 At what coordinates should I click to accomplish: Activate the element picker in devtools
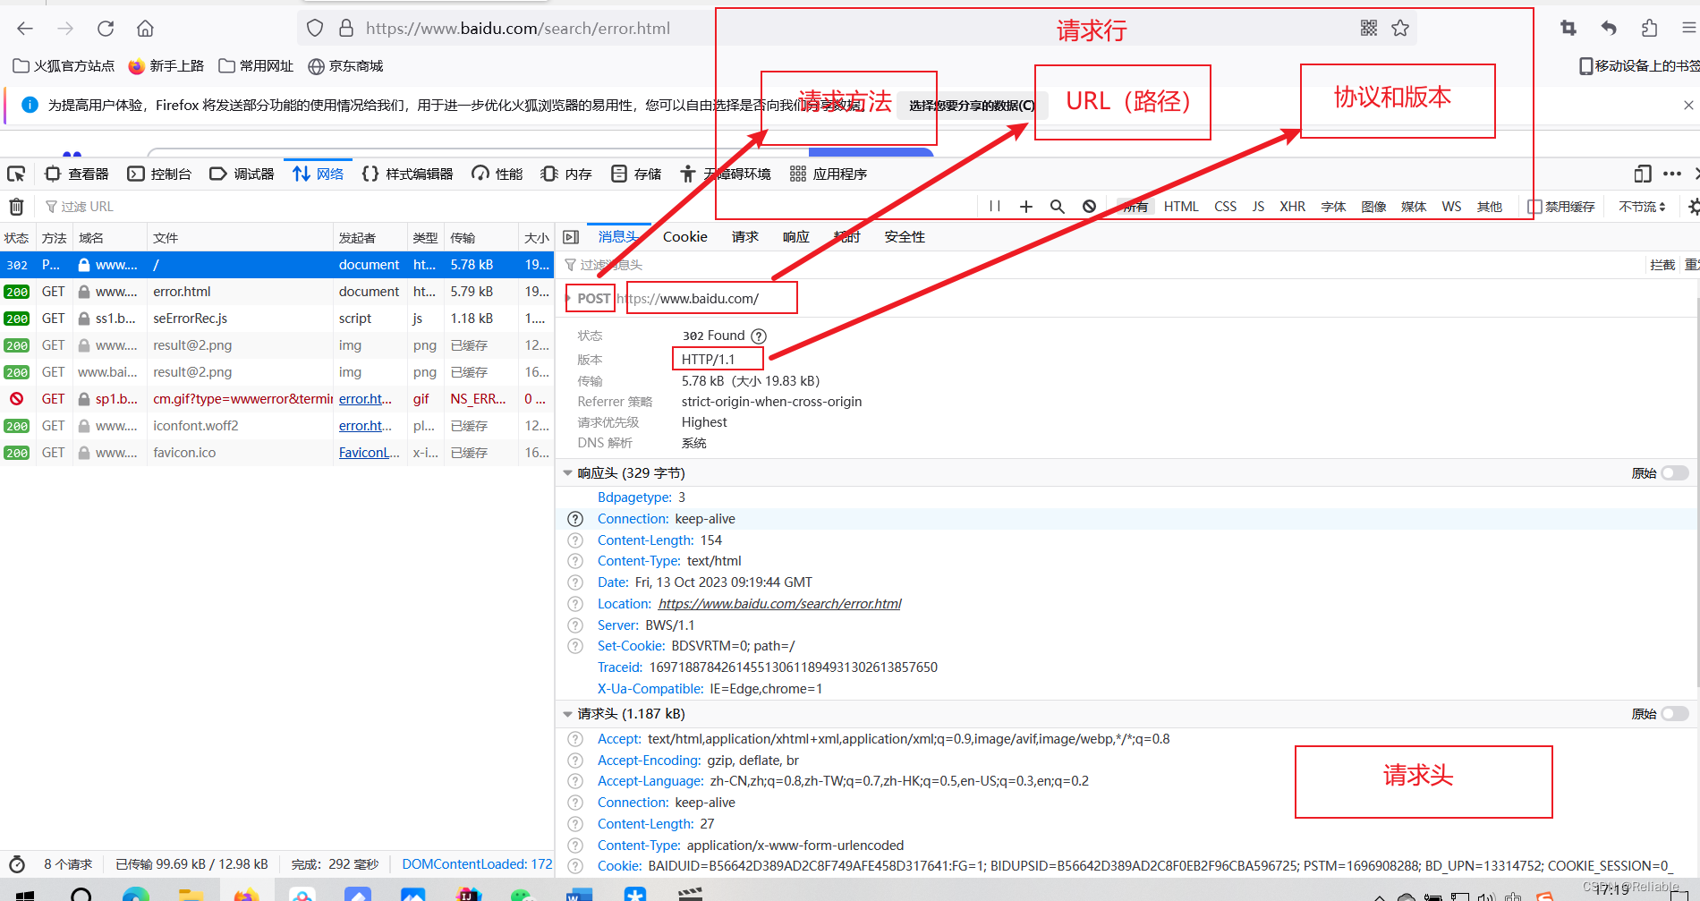pos(16,174)
